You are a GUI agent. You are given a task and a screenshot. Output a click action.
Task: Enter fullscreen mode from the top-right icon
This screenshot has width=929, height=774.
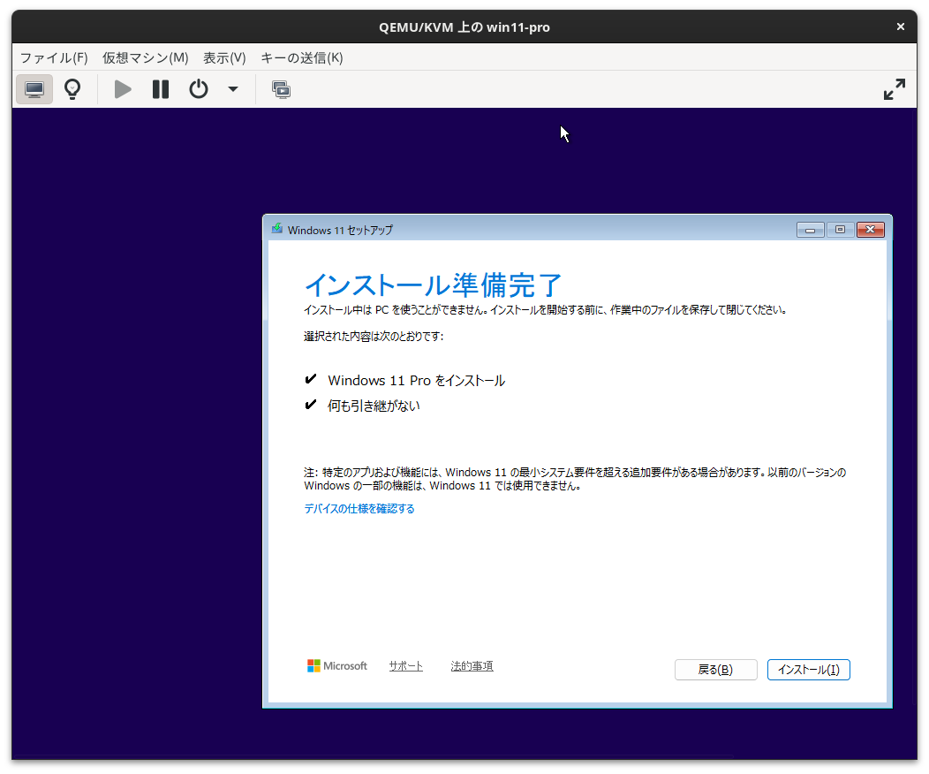coord(895,89)
